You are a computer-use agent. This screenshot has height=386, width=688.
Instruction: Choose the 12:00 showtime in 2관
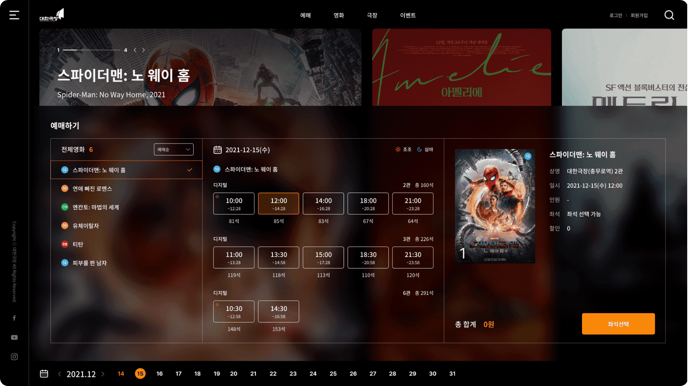point(279,204)
